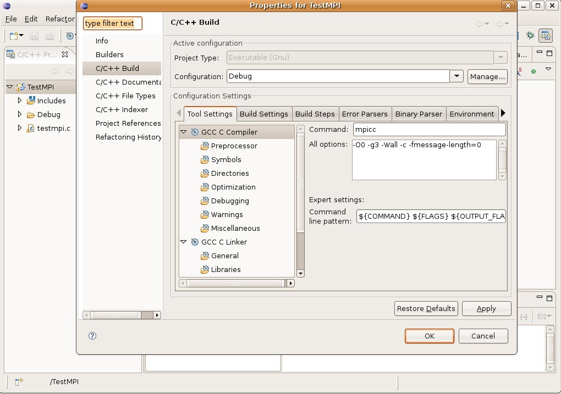Screen dimensions: 561x394
Task: Open Preprocessor compiler settings
Action: (x=234, y=146)
